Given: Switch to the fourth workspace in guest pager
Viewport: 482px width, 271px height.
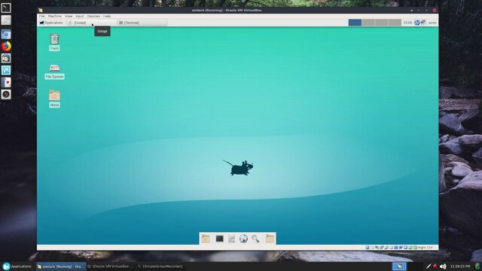Looking at the screenshot, I should point(395,23).
